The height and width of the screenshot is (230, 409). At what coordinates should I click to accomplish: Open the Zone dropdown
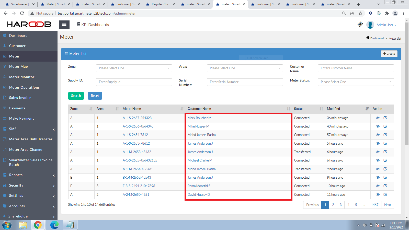point(134,68)
